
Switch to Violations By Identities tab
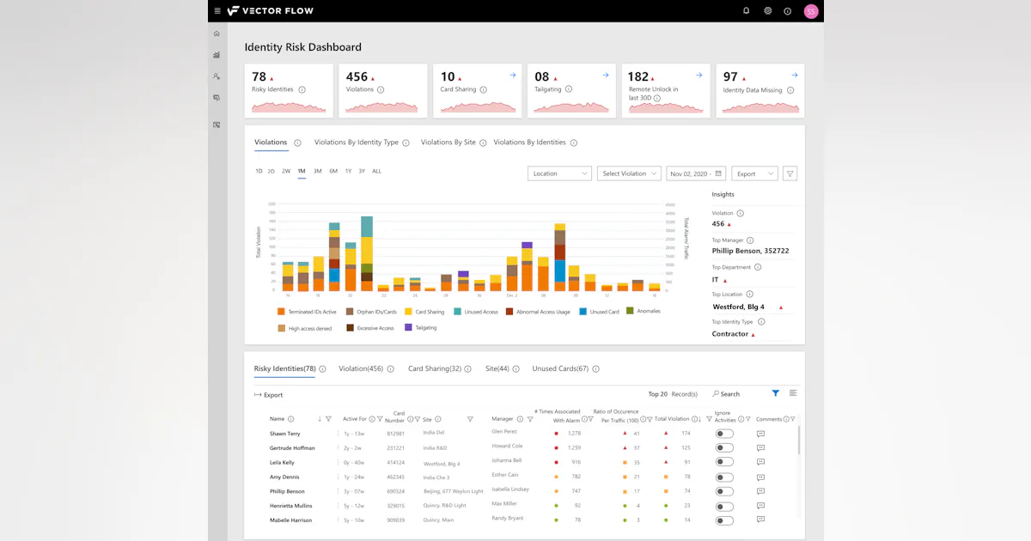pos(530,143)
